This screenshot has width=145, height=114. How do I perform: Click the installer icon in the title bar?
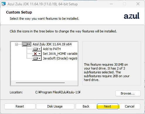4,4
